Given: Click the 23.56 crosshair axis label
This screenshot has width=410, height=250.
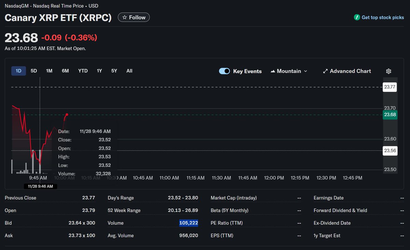Looking at the screenshot, I should coord(390,150).
